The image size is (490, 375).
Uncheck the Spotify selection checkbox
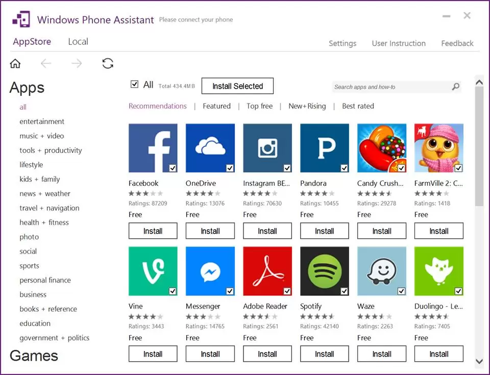pos(344,291)
